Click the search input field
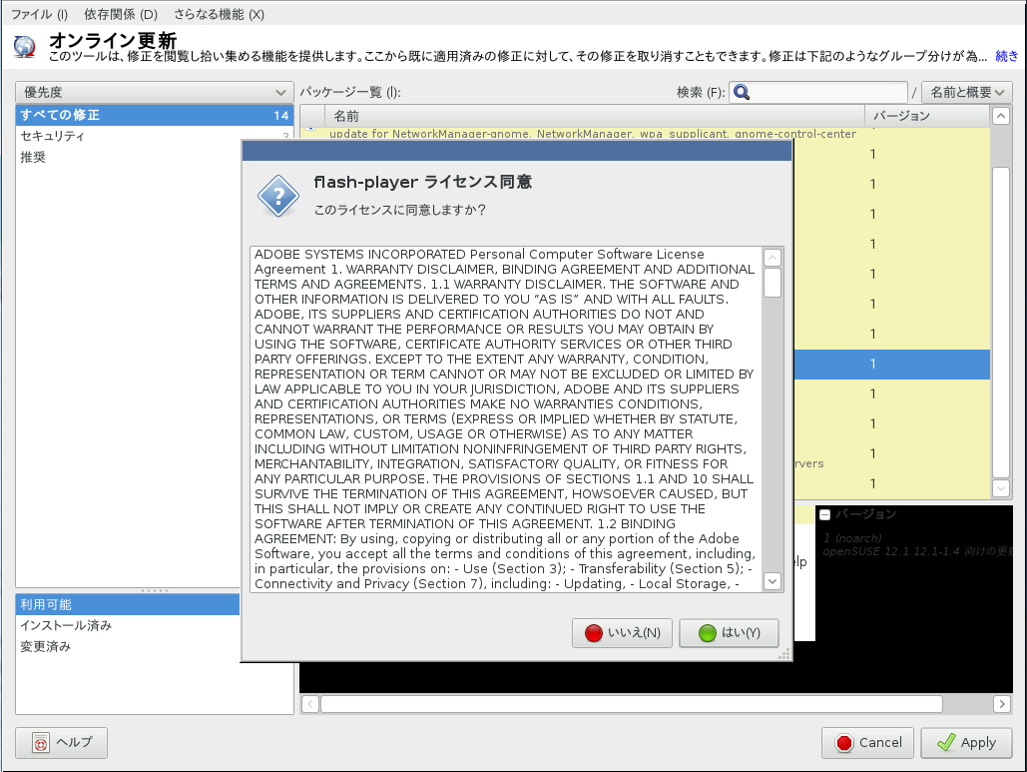The height and width of the screenshot is (772, 1027). pyautogui.click(x=818, y=93)
